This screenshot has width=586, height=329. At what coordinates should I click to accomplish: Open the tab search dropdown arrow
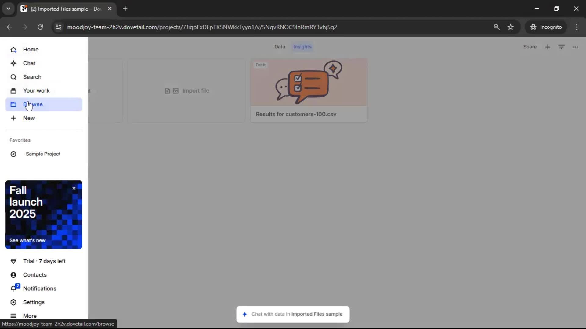[x=8, y=9]
